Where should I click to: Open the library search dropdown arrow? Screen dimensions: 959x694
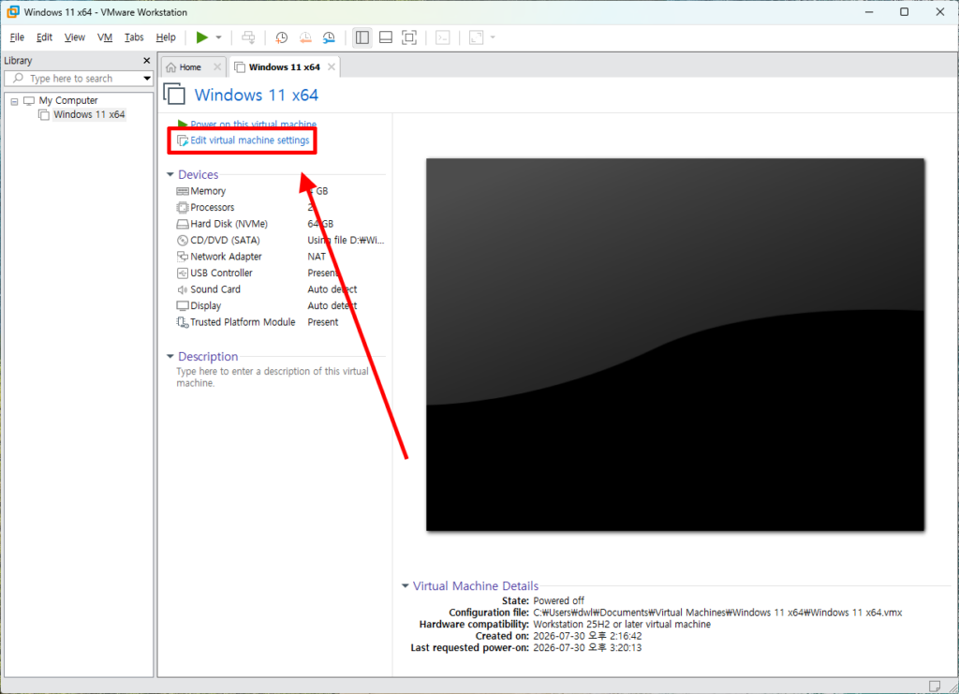pyautogui.click(x=147, y=79)
